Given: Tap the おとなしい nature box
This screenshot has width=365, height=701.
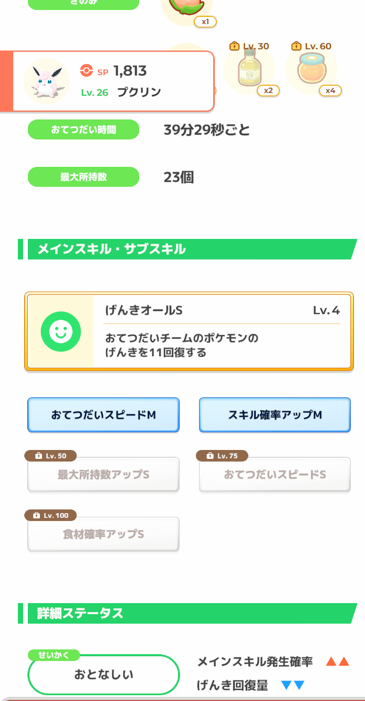Looking at the screenshot, I should pos(103,675).
